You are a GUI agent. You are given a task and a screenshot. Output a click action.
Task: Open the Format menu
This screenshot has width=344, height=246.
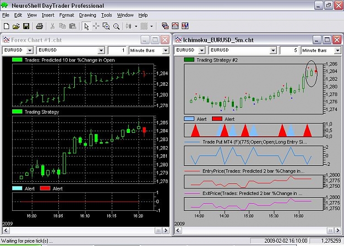pos(67,15)
